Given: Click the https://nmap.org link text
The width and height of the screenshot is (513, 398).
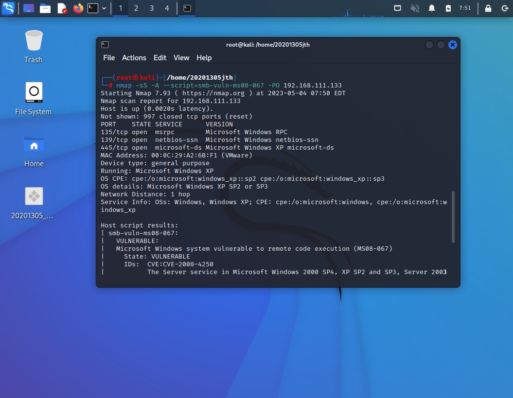Looking at the screenshot, I should point(213,93).
